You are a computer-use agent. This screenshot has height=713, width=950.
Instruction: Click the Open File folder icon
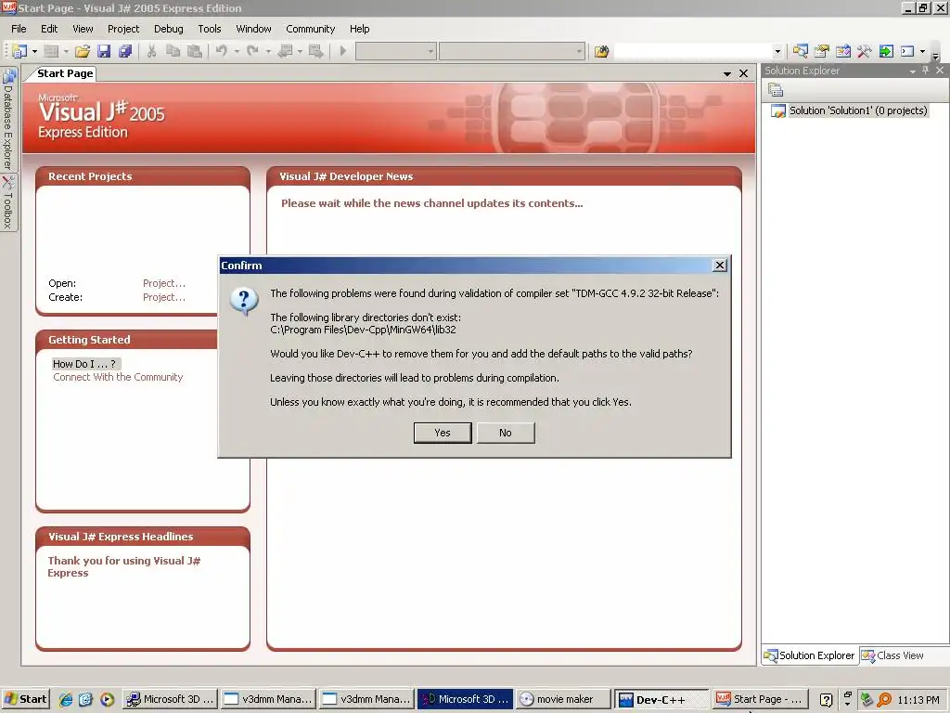[83, 52]
